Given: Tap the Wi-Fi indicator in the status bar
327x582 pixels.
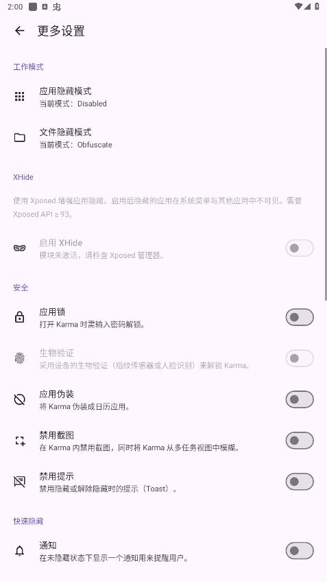Looking at the screenshot, I should coord(298,6).
